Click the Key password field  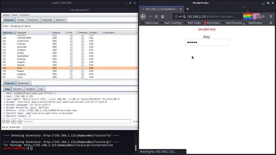(x=207, y=42)
